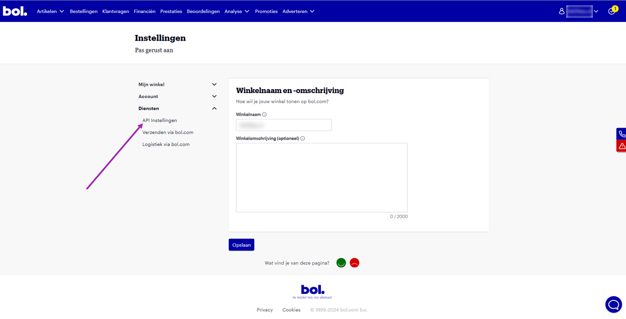Click the "0 / 2000" character counter
626x319 pixels.
click(399, 216)
